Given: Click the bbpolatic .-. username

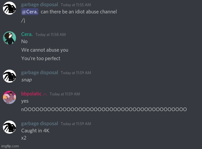Looking at the screenshot, I should click(x=34, y=94).
